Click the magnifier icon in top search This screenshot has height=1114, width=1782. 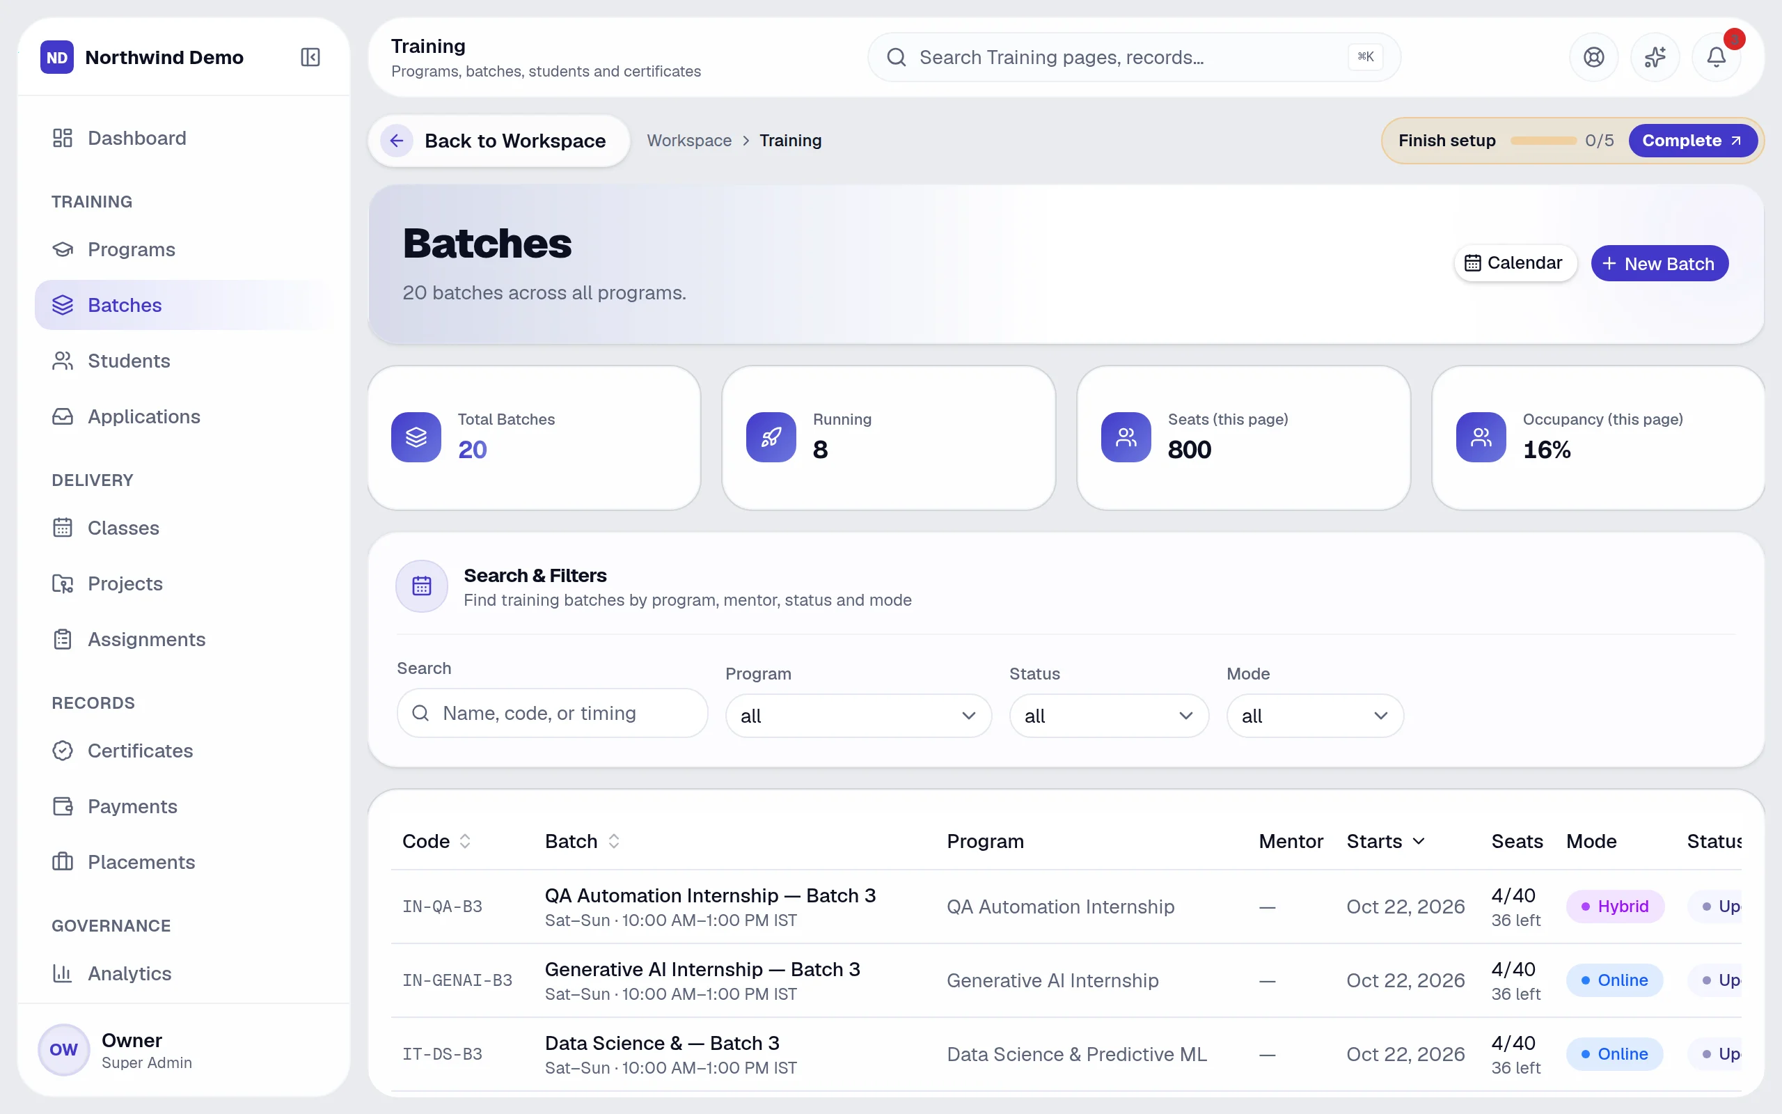pos(896,56)
